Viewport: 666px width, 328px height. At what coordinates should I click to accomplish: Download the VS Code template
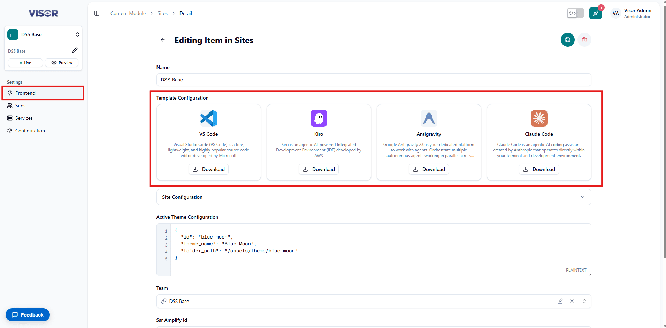208,169
